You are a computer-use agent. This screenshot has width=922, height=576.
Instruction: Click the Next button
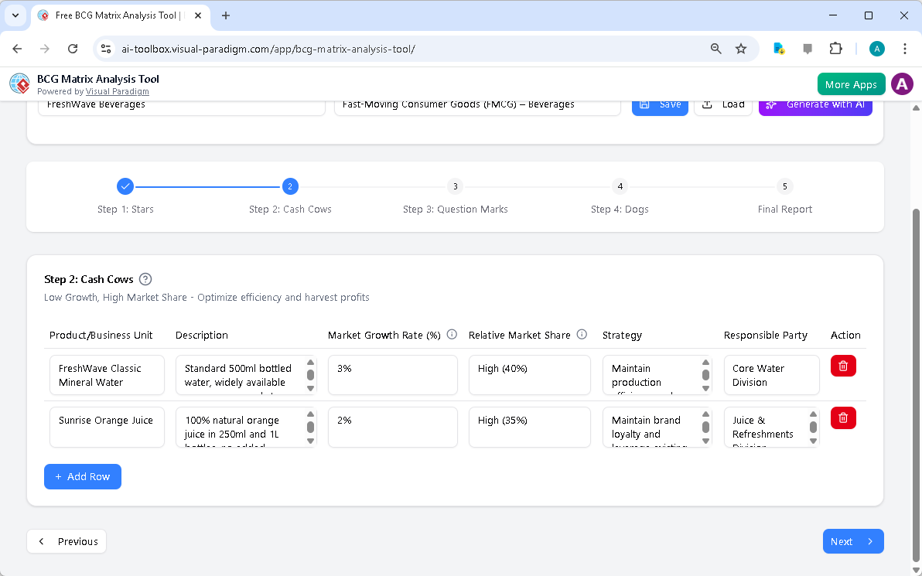[853, 541]
